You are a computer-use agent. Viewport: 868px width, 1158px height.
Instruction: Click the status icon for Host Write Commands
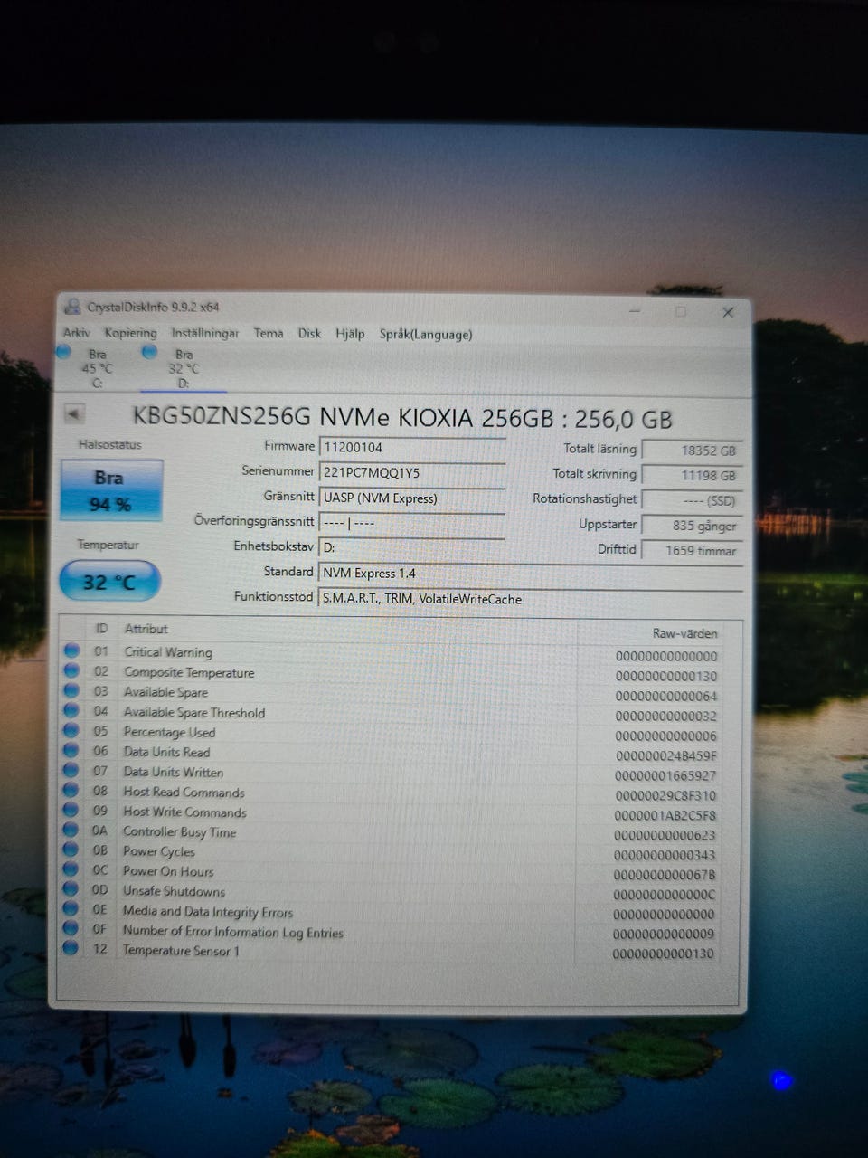point(71,810)
